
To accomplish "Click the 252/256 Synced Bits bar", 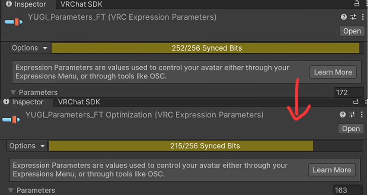I will coord(205,48).
